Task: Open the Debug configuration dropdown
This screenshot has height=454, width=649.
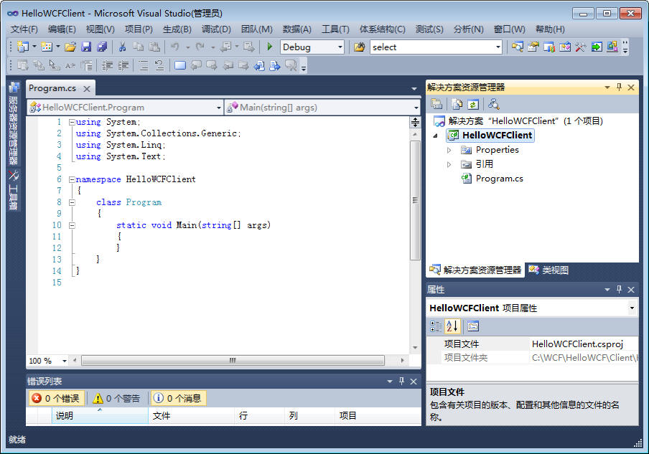Action: 340,47
